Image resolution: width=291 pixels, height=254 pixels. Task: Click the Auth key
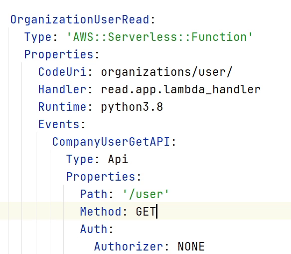[x=94, y=229]
